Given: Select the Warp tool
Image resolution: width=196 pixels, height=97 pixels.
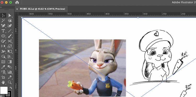Looking at the screenshot, I should 3,51.
